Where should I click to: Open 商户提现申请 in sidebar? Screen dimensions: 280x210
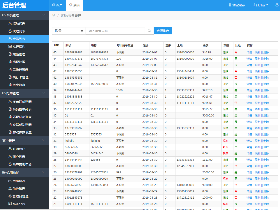24,164
